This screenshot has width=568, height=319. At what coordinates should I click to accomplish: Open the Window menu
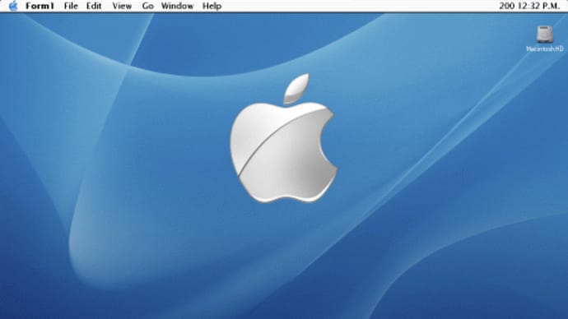pyautogui.click(x=177, y=6)
